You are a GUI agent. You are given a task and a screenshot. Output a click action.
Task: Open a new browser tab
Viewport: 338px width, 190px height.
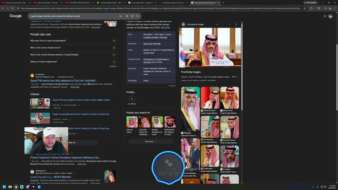223,3
